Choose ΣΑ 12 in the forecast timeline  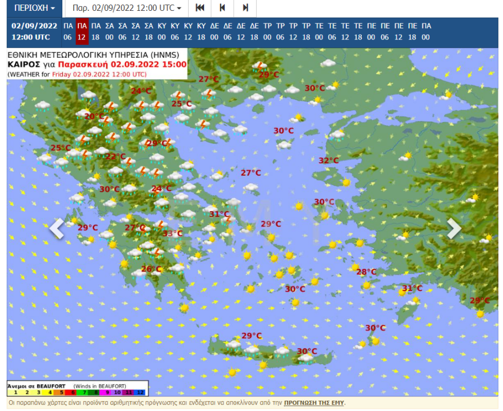pyautogui.click(x=135, y=31)
